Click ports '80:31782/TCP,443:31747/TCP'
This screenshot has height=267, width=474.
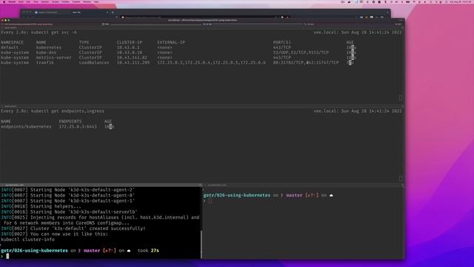306,62
